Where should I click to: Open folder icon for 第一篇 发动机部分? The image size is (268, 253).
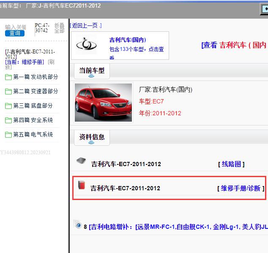[x=8, y=77]
